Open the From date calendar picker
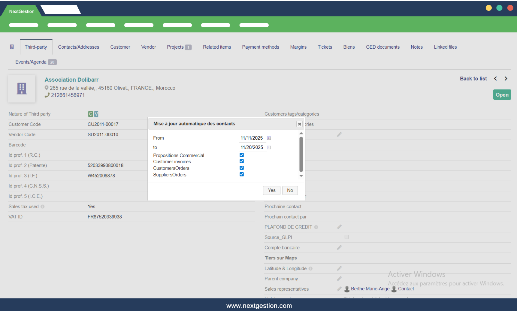The height and width of the screenshot is (311, 517). (x=269, y=138)
